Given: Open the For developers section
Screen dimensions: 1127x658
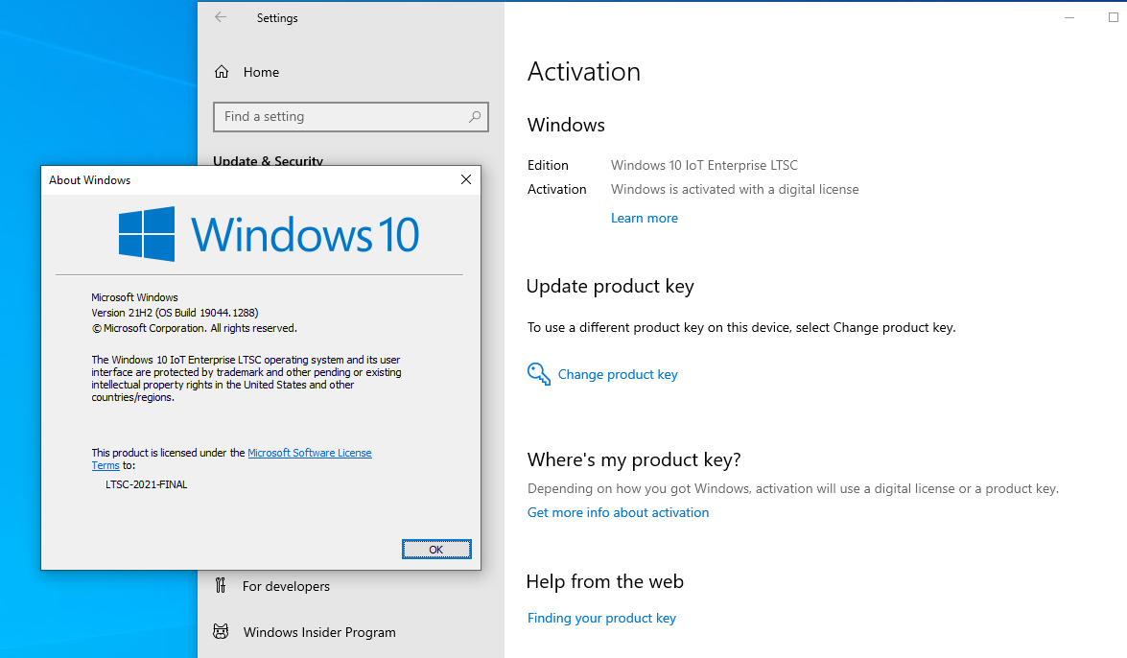Looking at the screenshot, I should (286, 586).
